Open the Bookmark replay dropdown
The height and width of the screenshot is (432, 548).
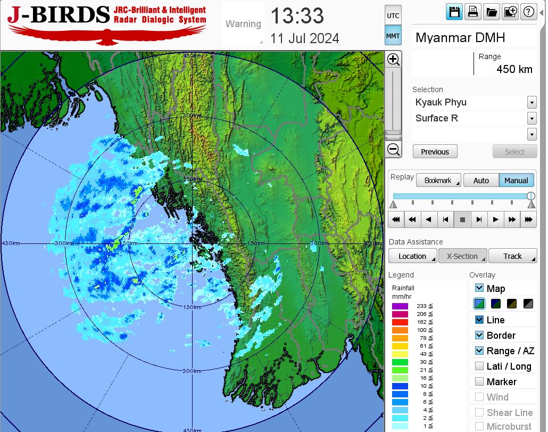438,181
